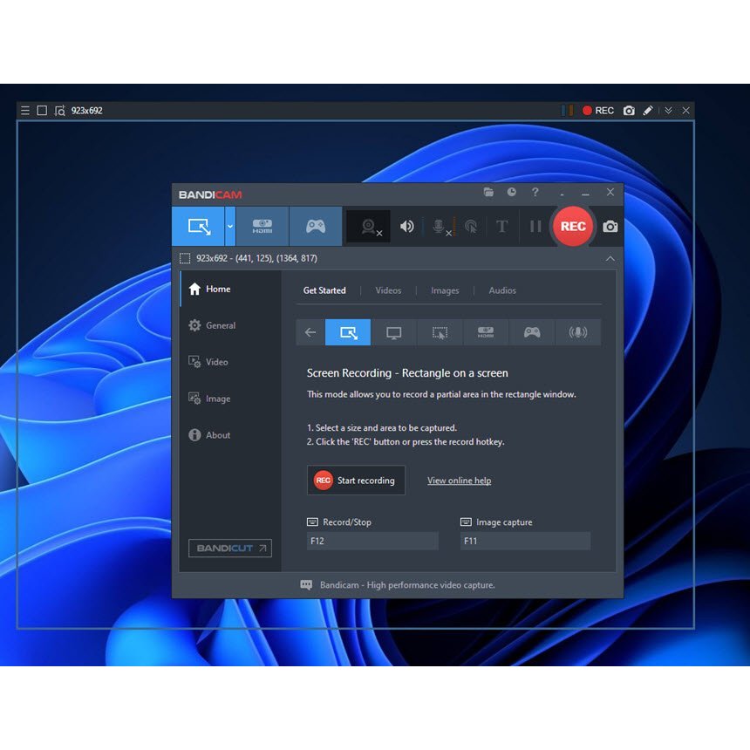Click the Record/Stop hotkey field F12
This screenshot has height=750, width=750.
click(x=372, y=542)
